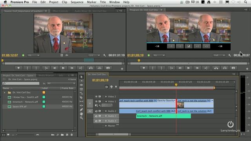Mute Audio 3 track speaker toggle

[96, 116]
